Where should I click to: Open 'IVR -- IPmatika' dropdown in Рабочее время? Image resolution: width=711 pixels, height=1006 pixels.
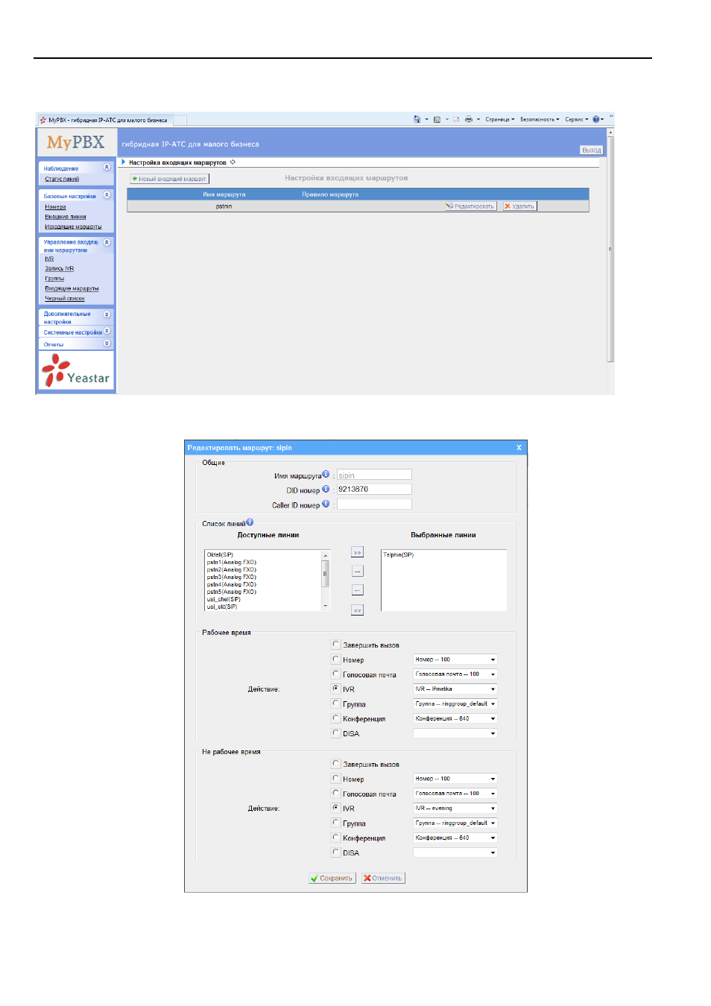tap(455, 689)
